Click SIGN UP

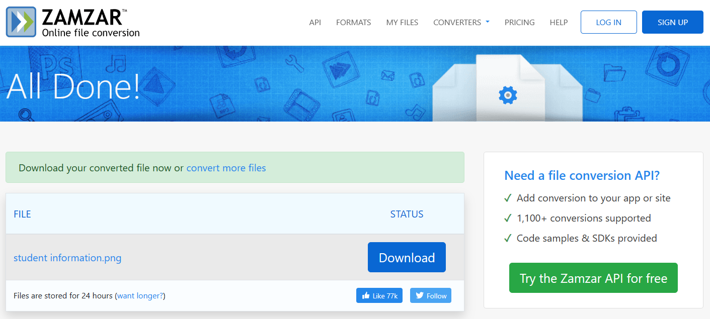click(x=672, y=22)
